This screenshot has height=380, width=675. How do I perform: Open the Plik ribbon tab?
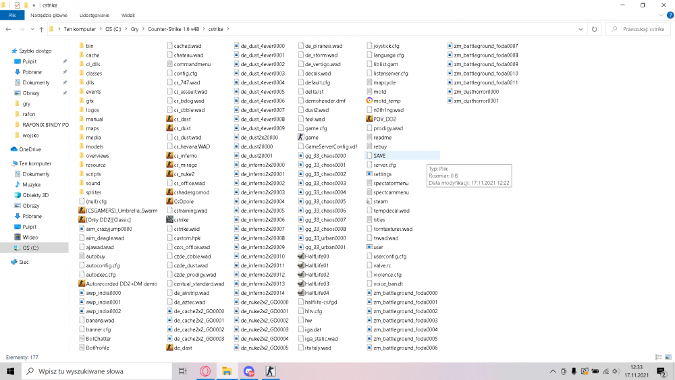[x=12, y=15]
